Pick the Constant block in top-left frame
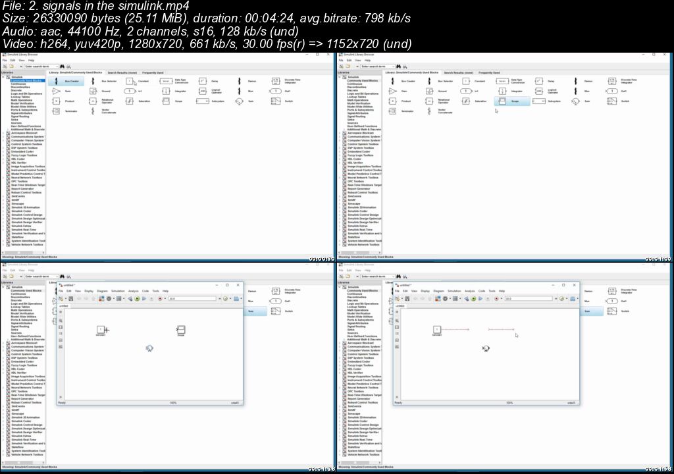 137,81
